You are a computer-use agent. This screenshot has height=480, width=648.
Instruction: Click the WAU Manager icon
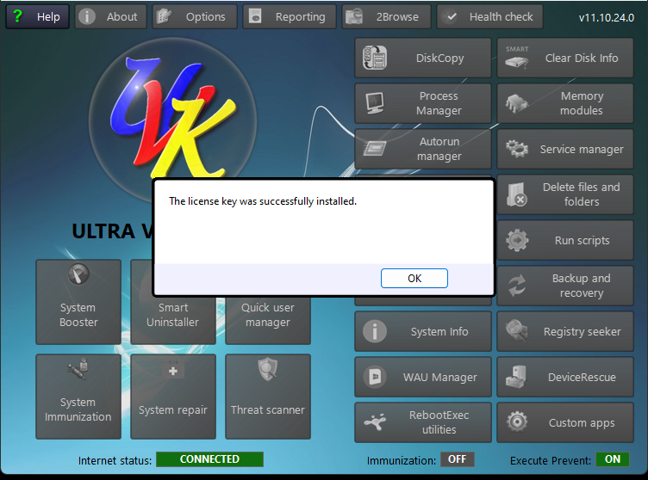click(375, 377)
